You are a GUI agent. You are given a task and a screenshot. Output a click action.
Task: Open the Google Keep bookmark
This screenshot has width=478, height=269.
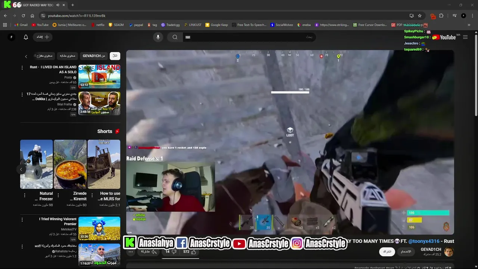click(x=217, y=25)
